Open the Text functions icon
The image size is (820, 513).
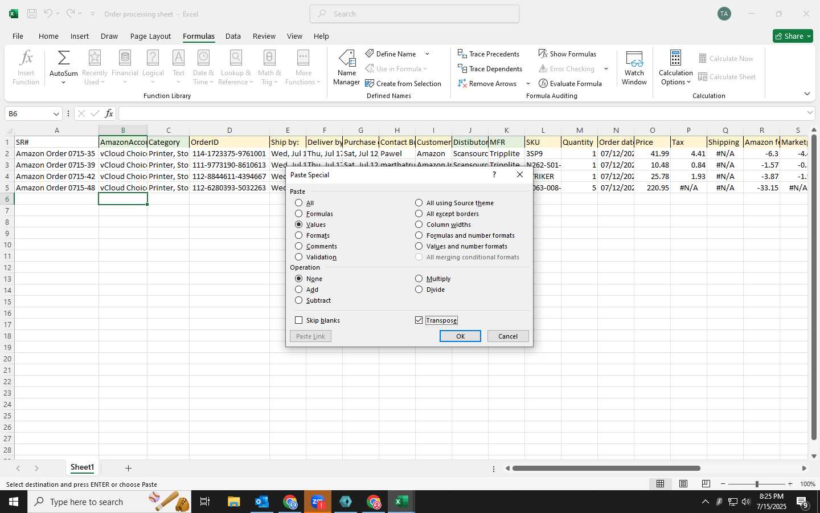click(x=178, y=58)
